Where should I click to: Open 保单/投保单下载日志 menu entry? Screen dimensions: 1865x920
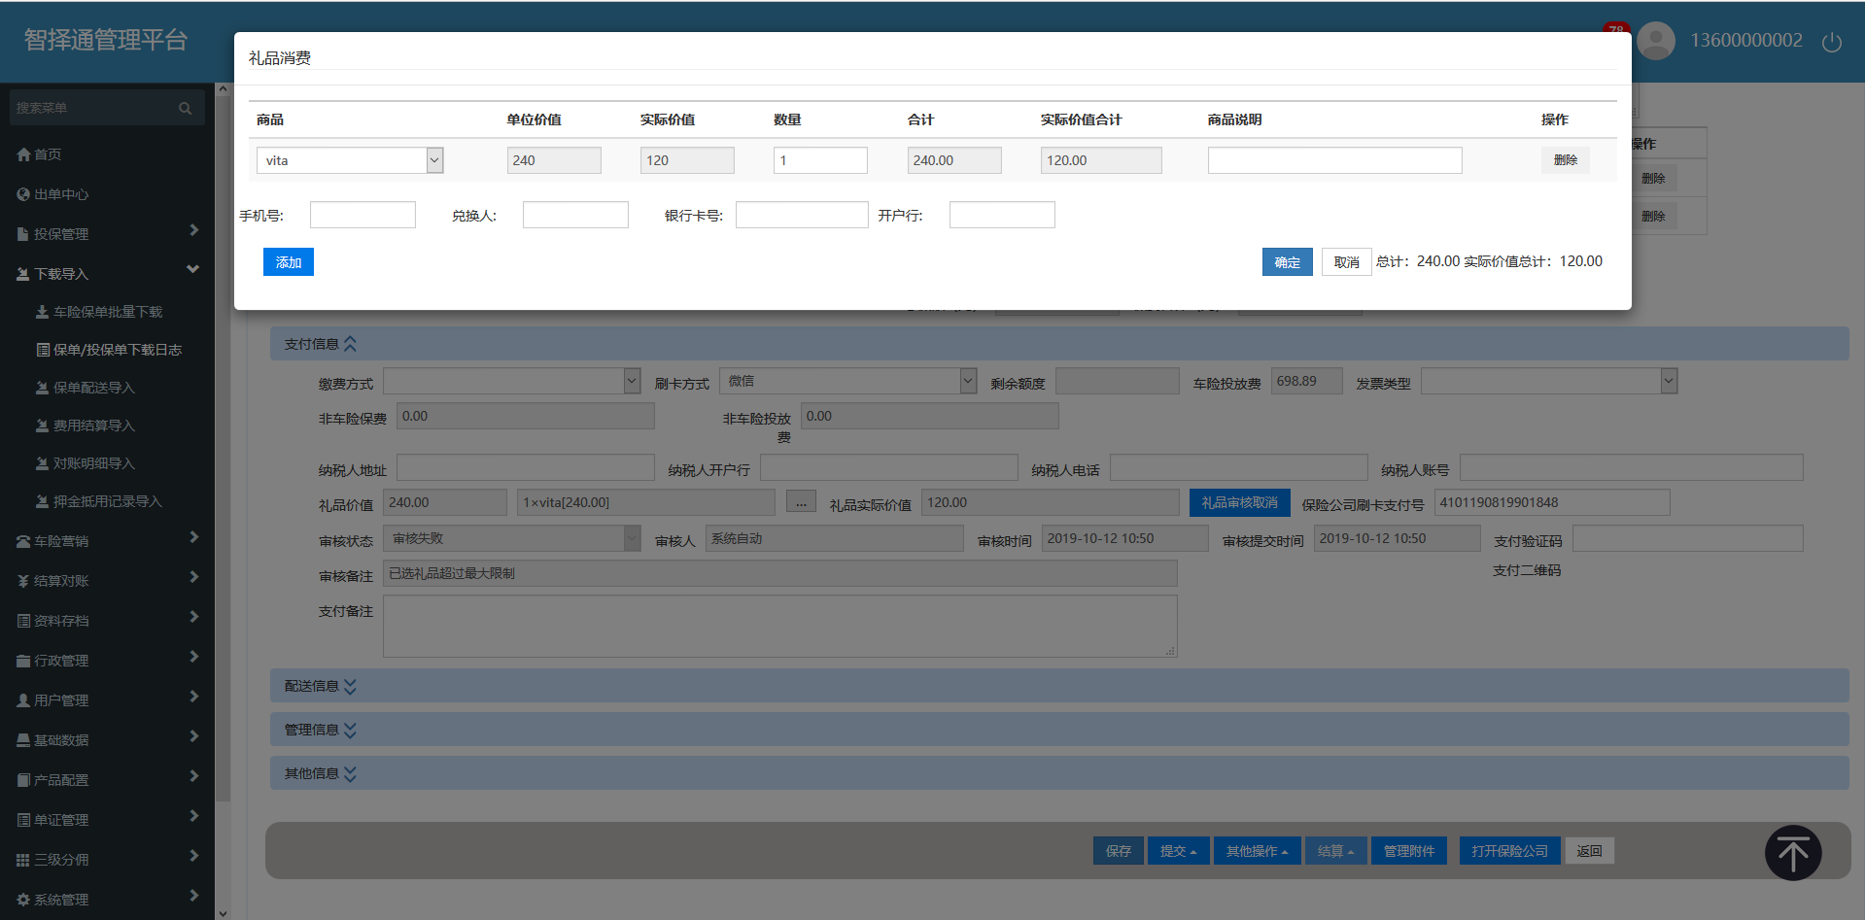coord(117,350)
